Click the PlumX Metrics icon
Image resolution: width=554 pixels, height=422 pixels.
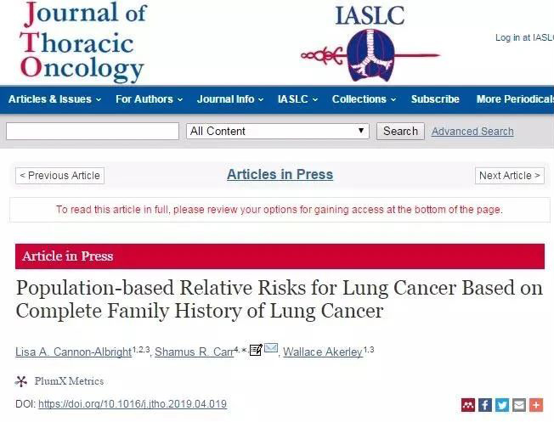tap(21, 381)
